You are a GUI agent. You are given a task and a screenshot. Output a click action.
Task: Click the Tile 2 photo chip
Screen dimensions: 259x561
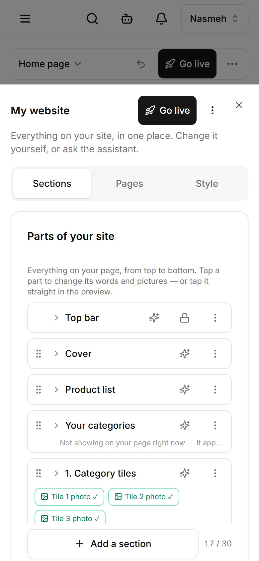pyautogui.click(x=144, y=497)
